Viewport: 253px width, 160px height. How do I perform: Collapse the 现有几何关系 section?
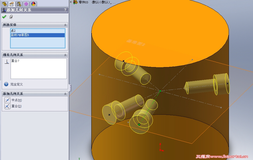click(65, 55)
